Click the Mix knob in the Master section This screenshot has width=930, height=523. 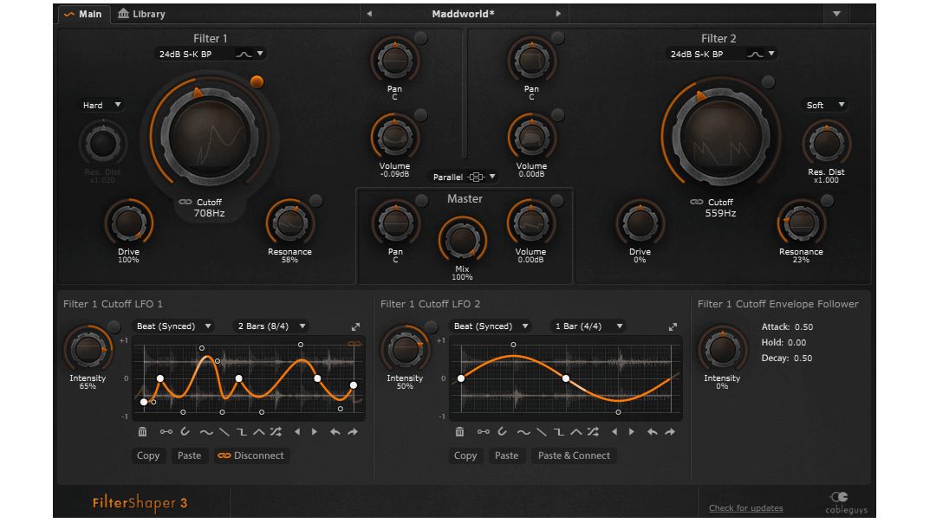(462, 242)
